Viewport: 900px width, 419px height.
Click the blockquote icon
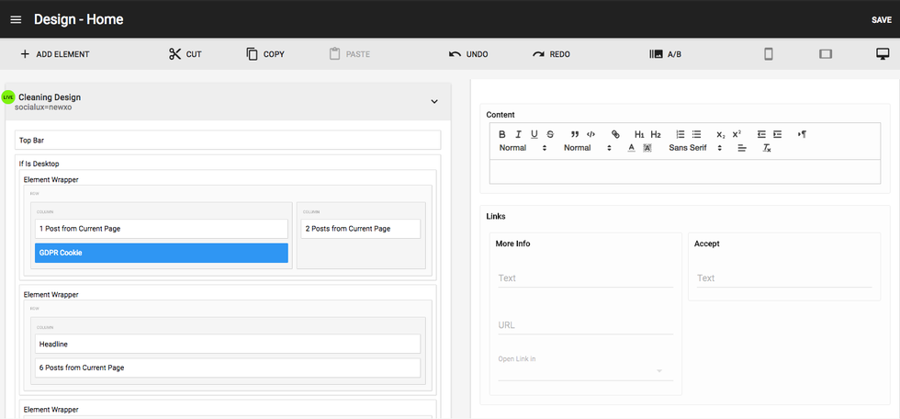click(x=575, y=134)
